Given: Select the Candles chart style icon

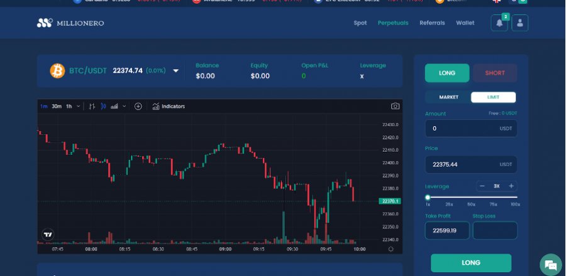Looking at the screenshot, I should tap(103, 106).
